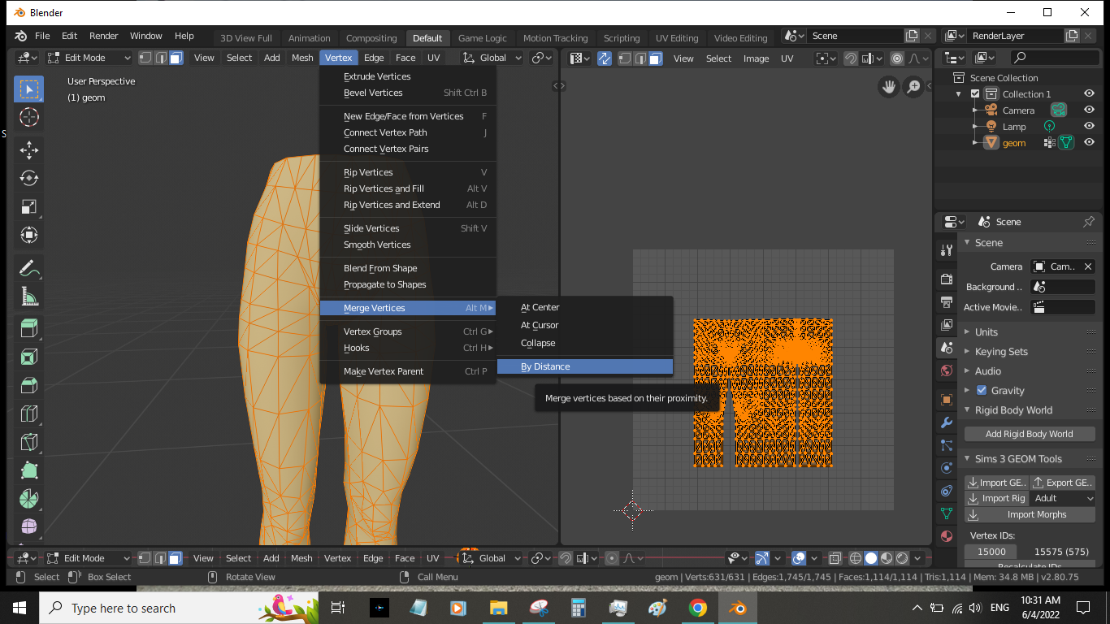The height and width of the screenshot is (624, 1110).
Task: Select the Bevel tool
Action: click(28, 385)
